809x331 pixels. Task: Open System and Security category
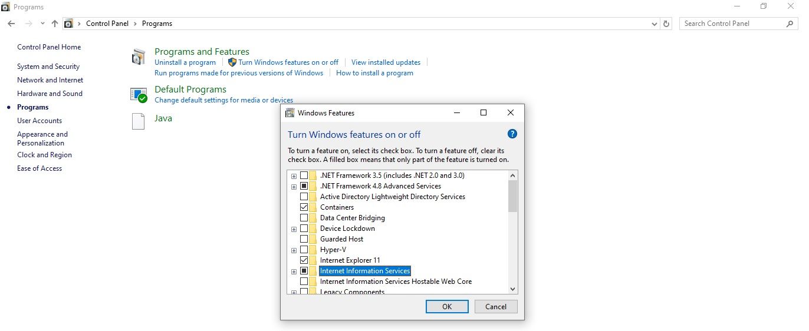tap(48, 67)
